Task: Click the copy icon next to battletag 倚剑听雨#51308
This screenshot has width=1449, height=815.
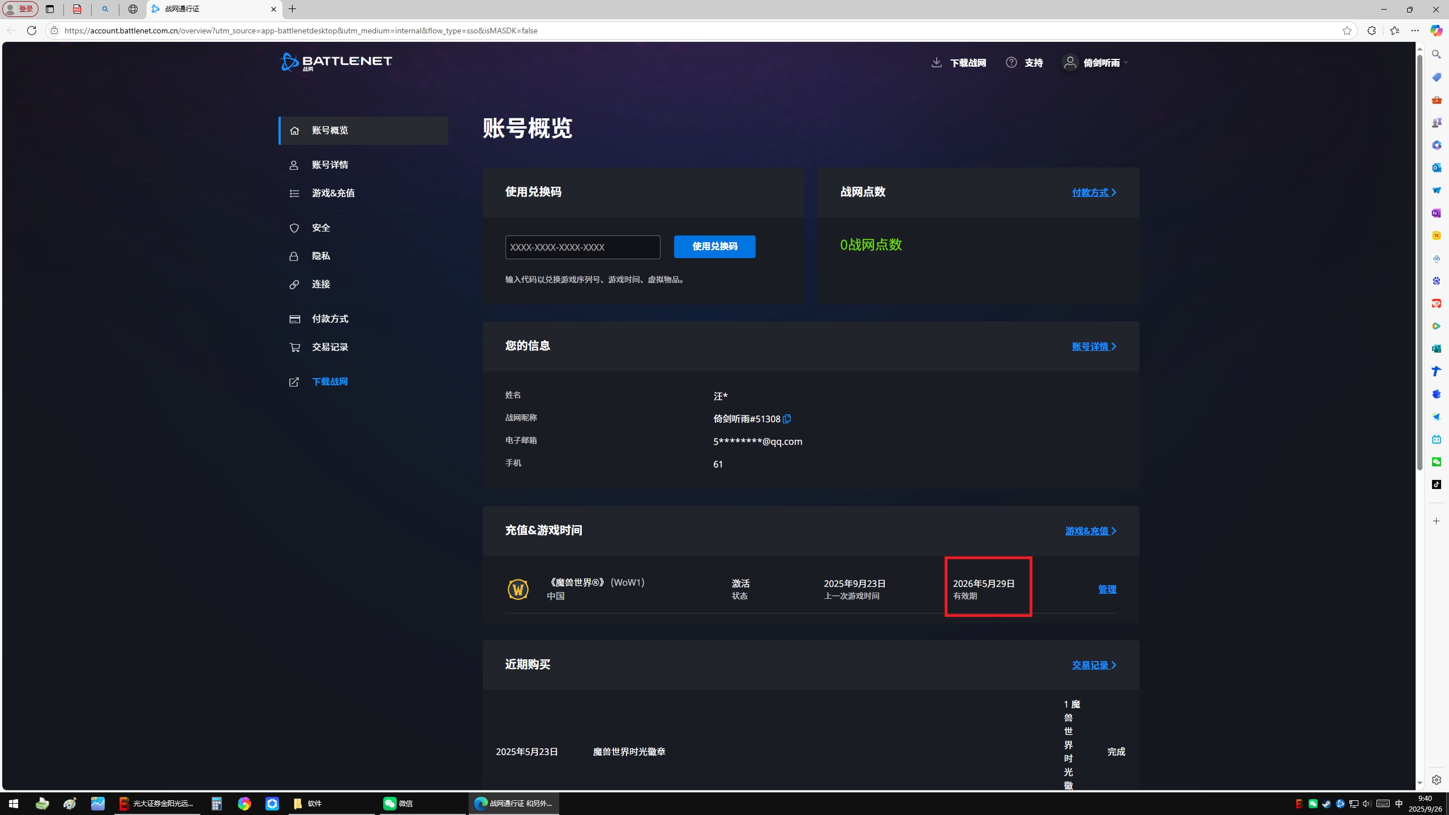Action: [787, 419]
